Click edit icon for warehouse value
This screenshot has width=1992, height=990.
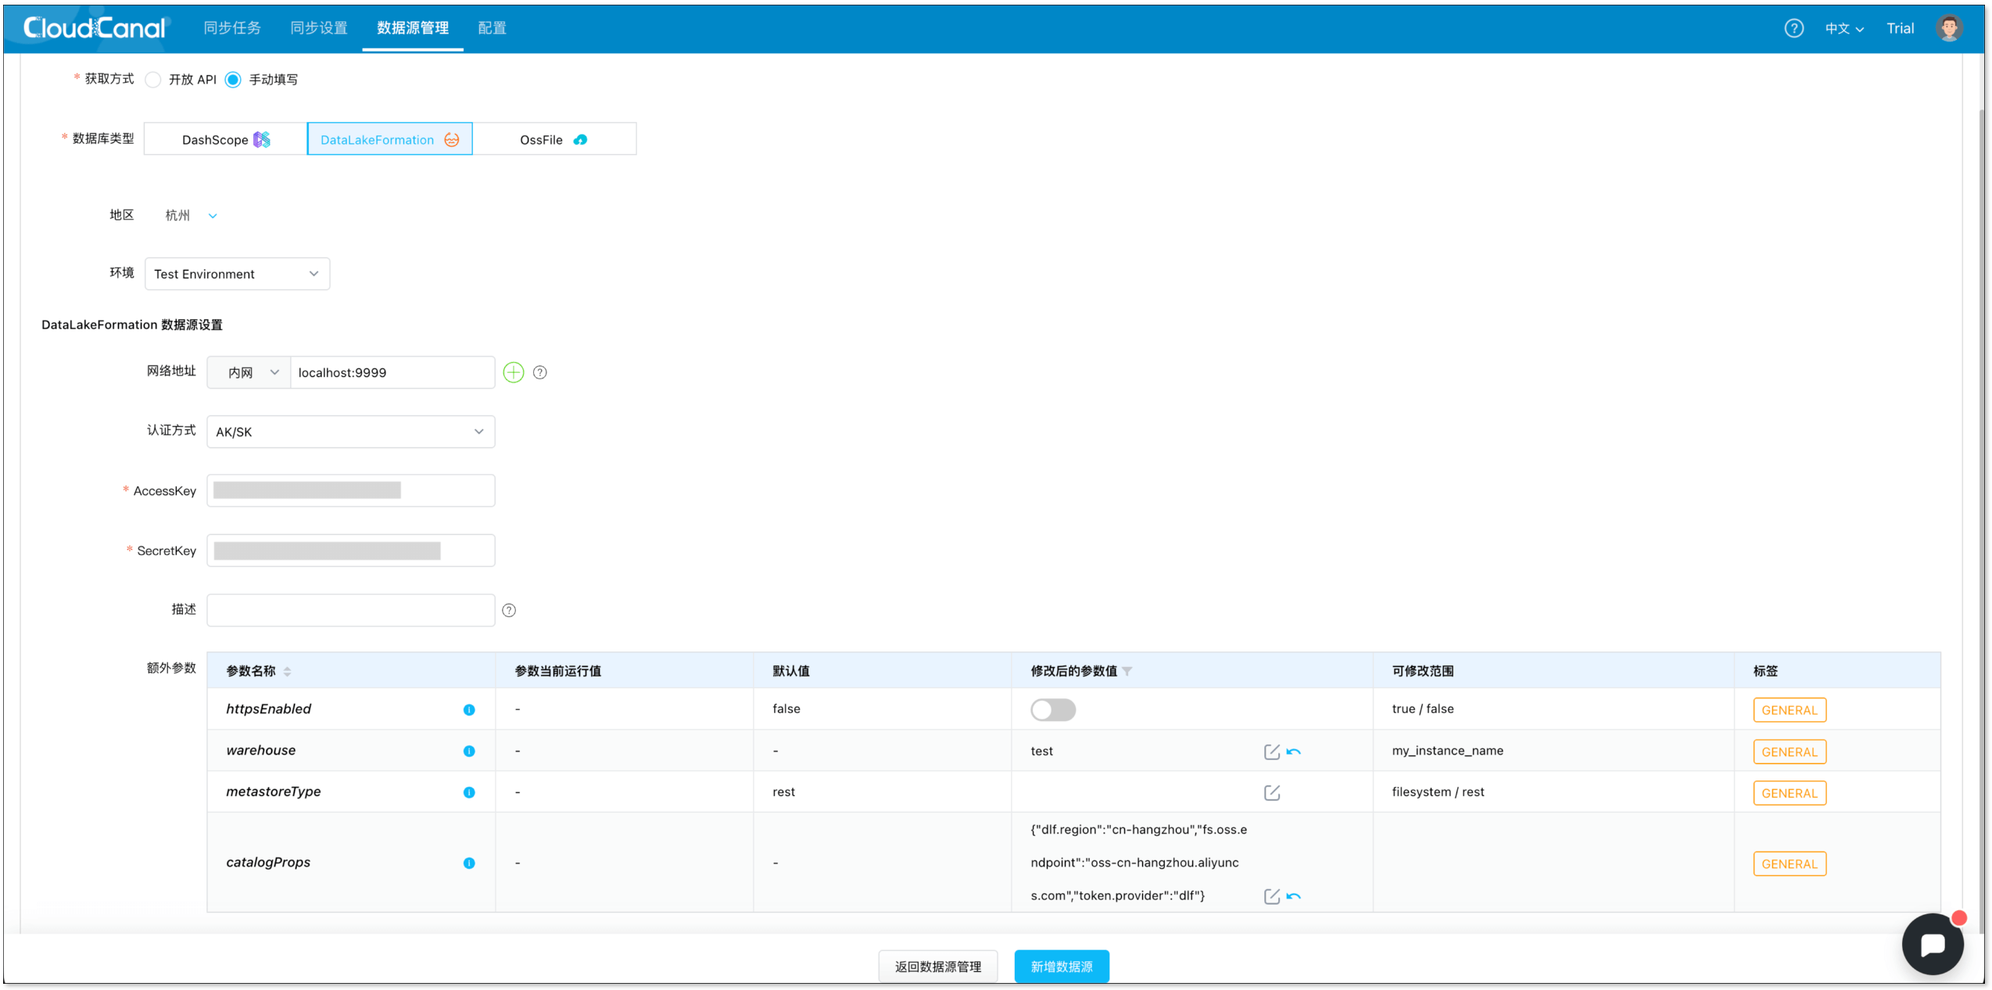coord(1271,751)
